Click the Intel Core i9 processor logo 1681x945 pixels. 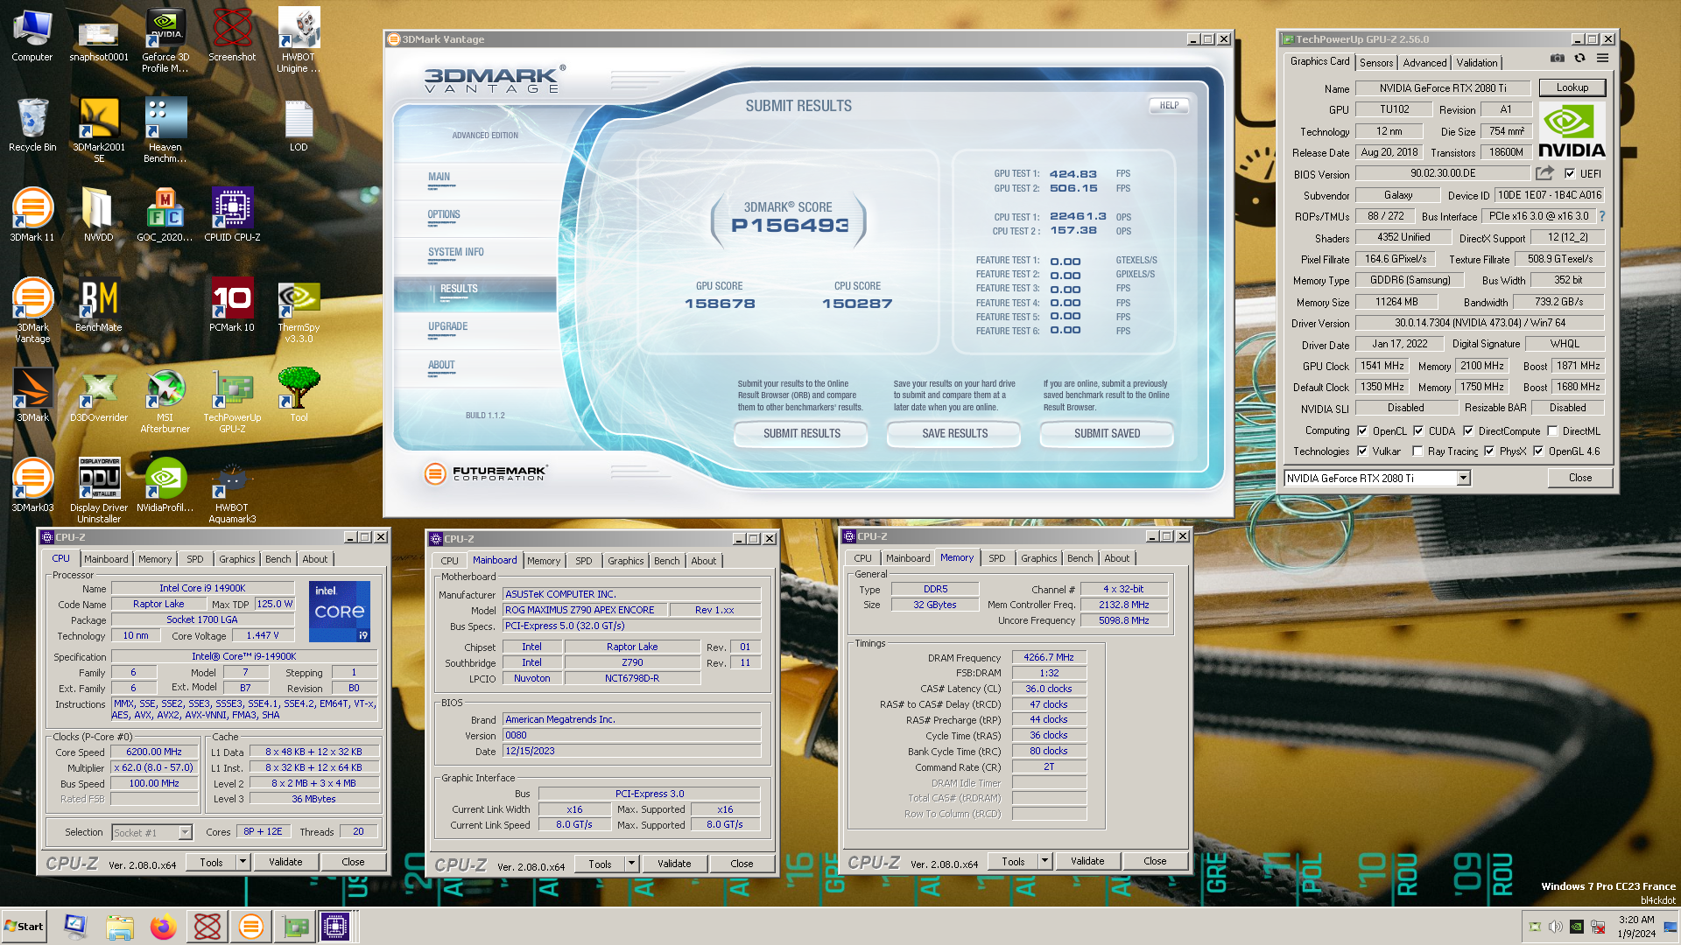(x=340, y=610)
